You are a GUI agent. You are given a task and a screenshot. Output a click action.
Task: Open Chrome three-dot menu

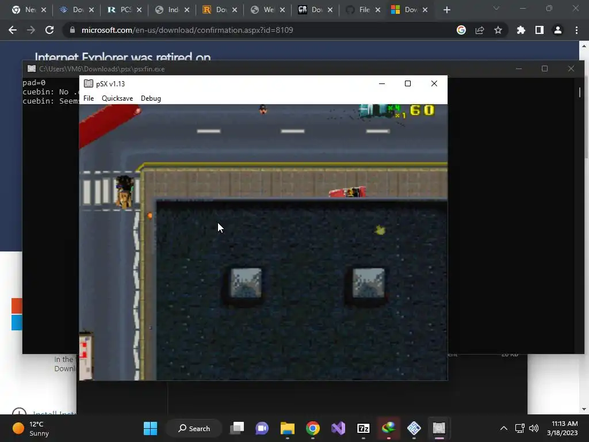576,30
